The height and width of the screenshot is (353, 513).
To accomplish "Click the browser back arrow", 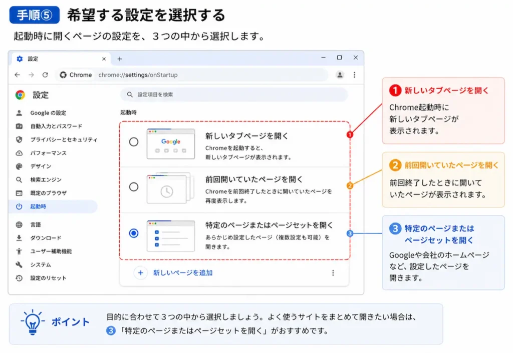I will pyautogui.click(x=18, y=75).
